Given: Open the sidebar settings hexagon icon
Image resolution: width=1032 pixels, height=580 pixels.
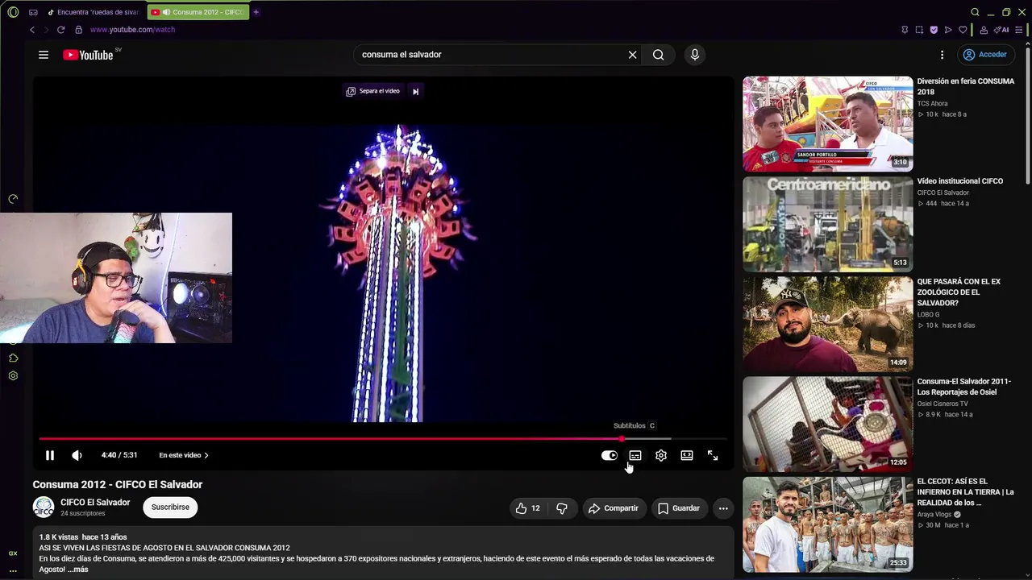Looking at the screenshot, I should (13, 376).
